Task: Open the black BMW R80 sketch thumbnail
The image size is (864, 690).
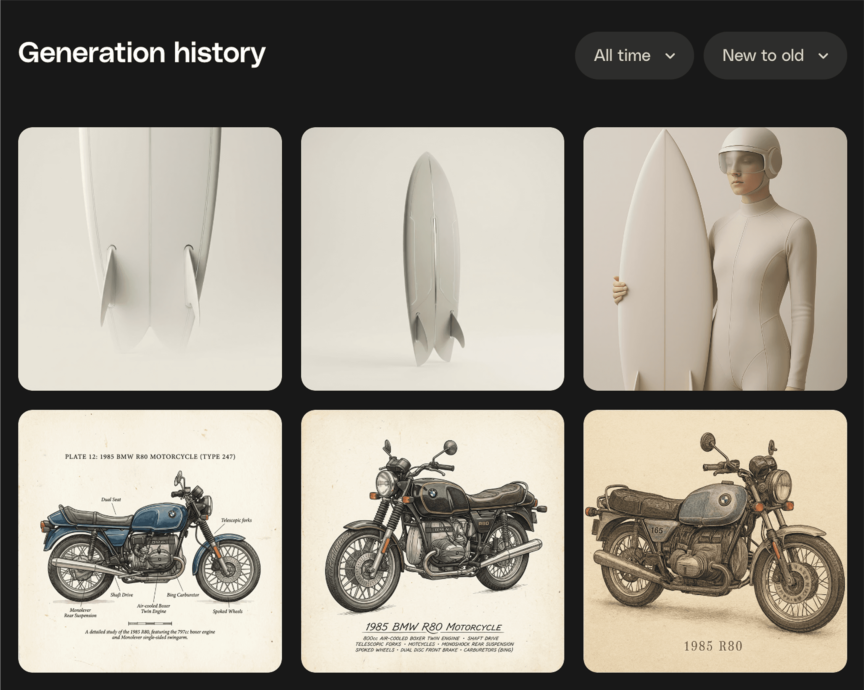Action: tap(432, 541)
